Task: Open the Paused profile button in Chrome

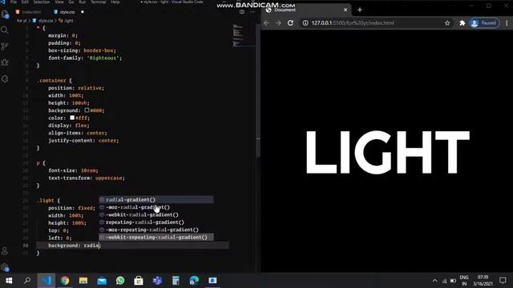Action: click(x=484, y=23)
